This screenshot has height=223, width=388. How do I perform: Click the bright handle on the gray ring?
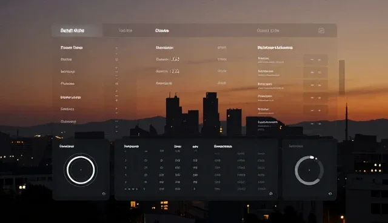[312, 157]
